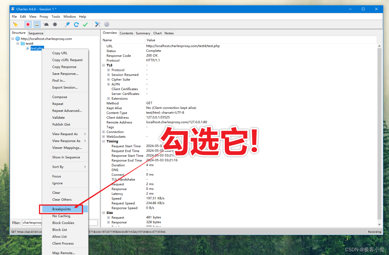Switch to the Notes tab
The image size is (389, 255).
(x=169, y=33)
